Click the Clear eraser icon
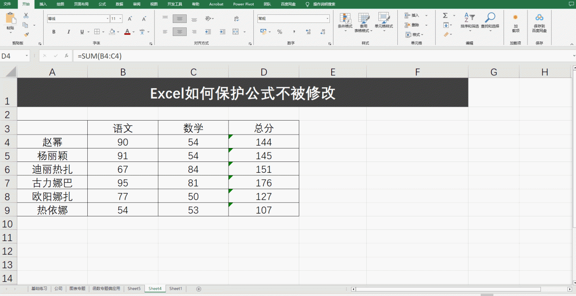The width and height of the screenshot is (576, 296). pyautogui.click(x=446, y=34)
